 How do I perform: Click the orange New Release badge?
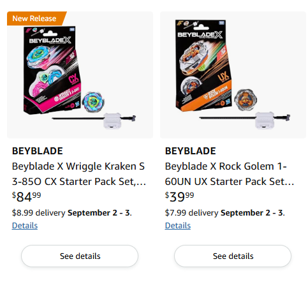tap(36, 18)
